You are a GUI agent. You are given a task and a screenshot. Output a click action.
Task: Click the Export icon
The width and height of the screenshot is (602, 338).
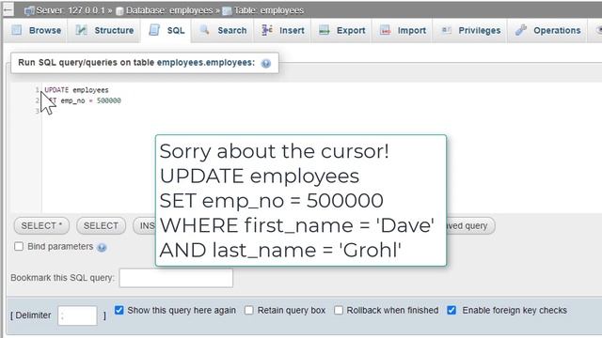(324, 30)
